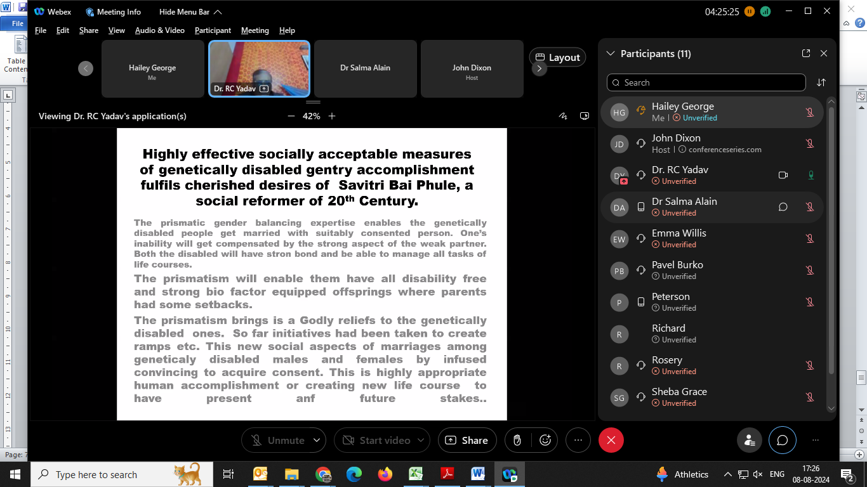Open the Layout options
The height and width of the screenshot is (487, 867).
click(558, 57)
